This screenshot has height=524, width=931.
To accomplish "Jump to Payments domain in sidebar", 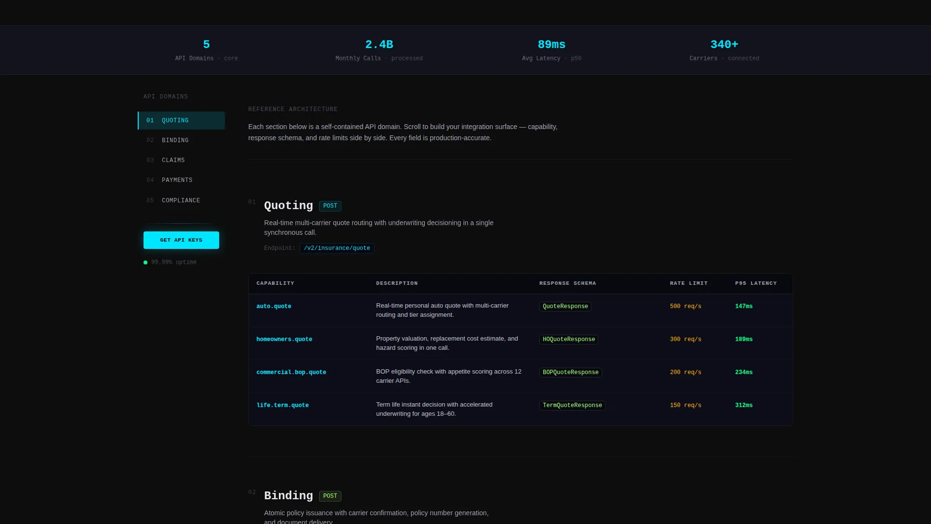I will tap(181, 180).
